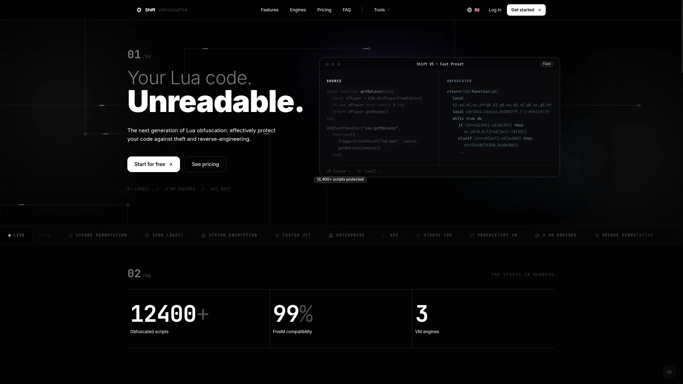The width and height of the screenshot is (683, 384).
Task: Click the 'ENTERPRISE' ticker text
Action: (350, 235)
